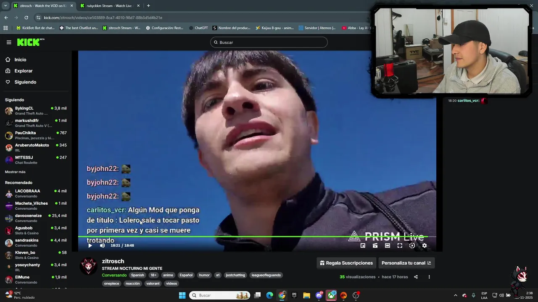Toggle mini player mode in the video controls
This screenshot has width=538, height=302.
click(363, 246)
